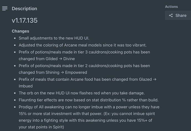
Task: Click the tier 3 cauldrons prefix line
Action: (84, 55)
